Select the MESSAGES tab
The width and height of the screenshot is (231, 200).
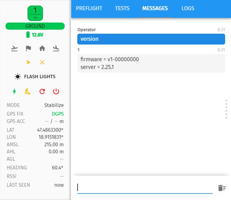click(x=155, y=8)
